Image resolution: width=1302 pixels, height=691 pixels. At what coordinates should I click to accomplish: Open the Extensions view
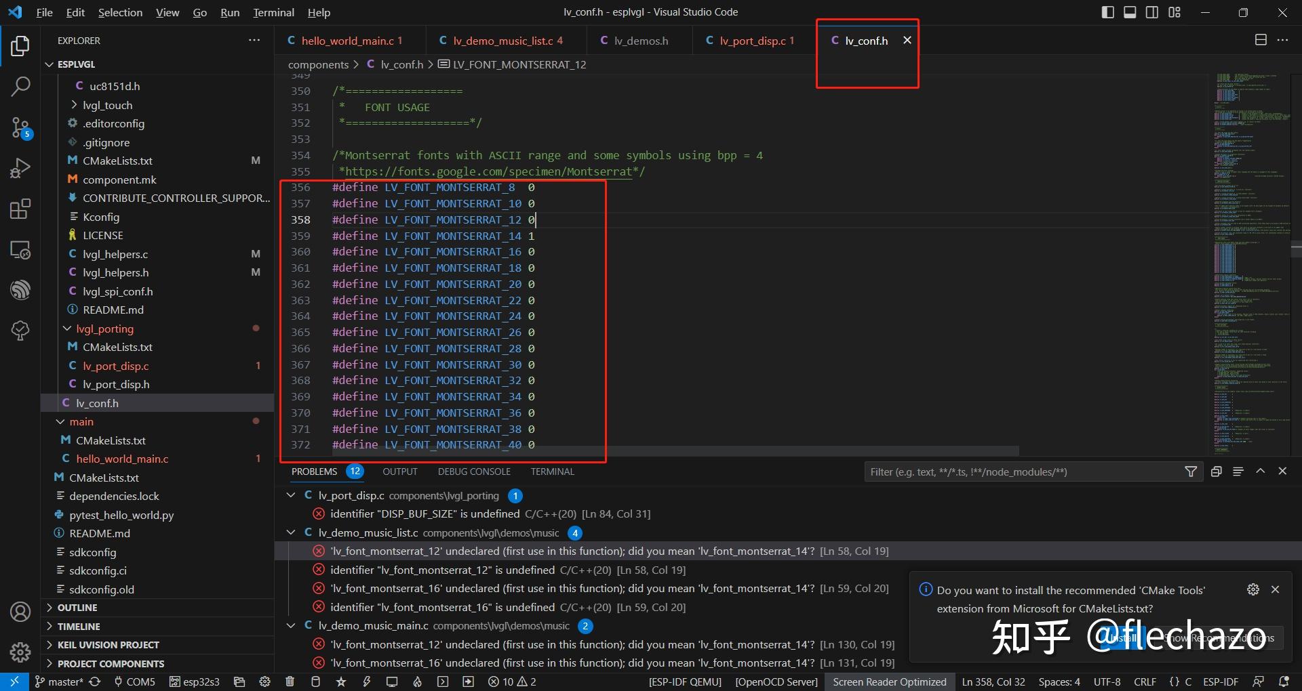click(x=20, y=209)
